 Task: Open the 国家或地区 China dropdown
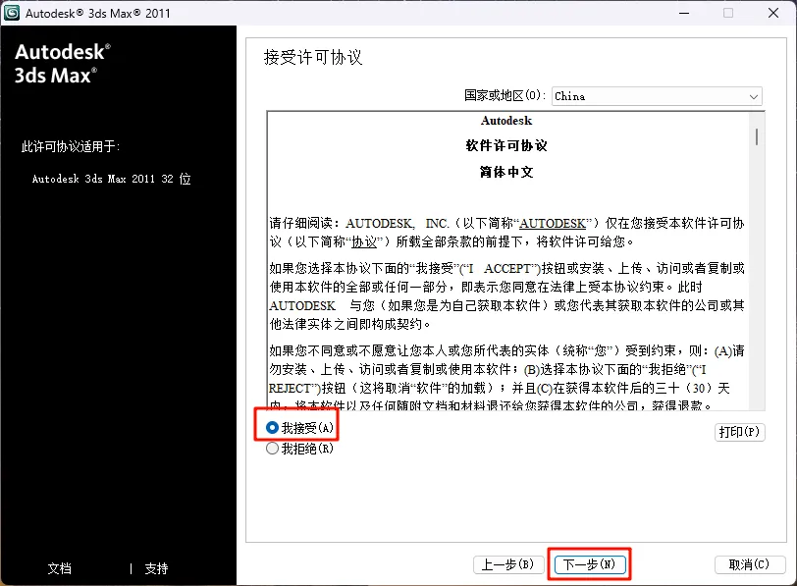tap(657, 96)
